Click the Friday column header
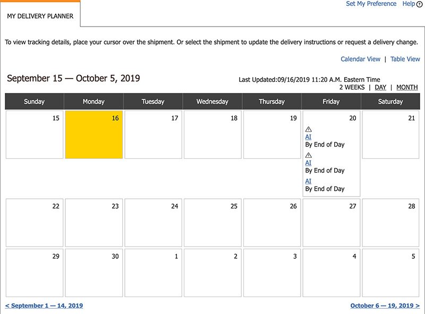425x314 pixels. tap(331, 101)
